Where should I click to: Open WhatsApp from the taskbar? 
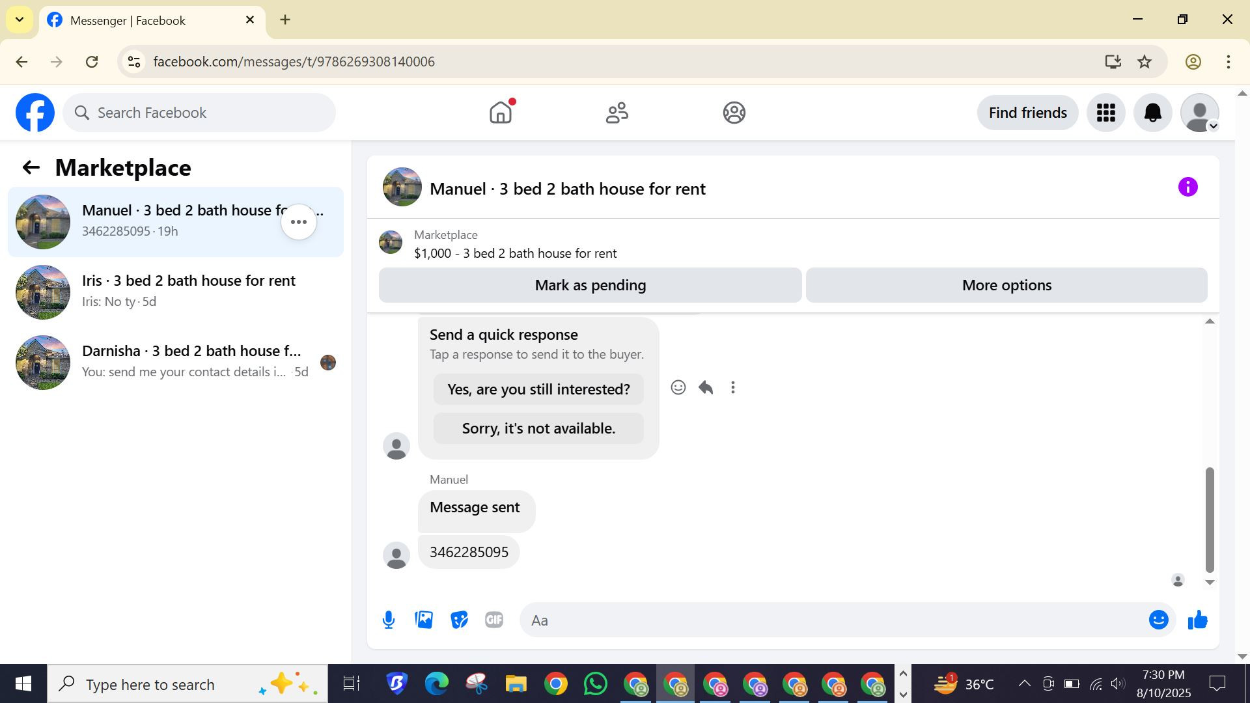596,684
